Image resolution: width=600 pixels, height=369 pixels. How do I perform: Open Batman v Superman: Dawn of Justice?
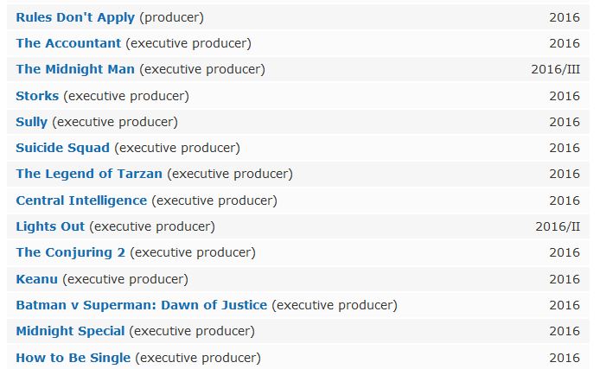click(142, 305)
